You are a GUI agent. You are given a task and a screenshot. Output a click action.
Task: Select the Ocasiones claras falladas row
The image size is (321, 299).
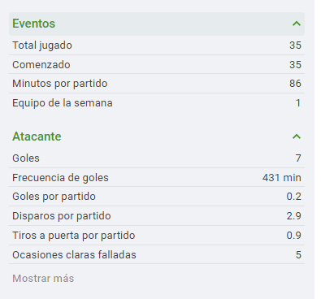[157, 255]
